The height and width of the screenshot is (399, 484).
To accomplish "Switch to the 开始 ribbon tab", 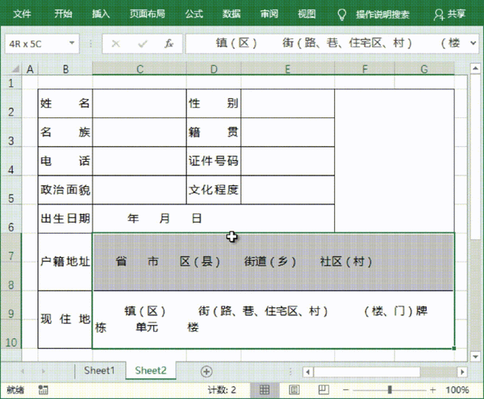I will pos(63,14).
